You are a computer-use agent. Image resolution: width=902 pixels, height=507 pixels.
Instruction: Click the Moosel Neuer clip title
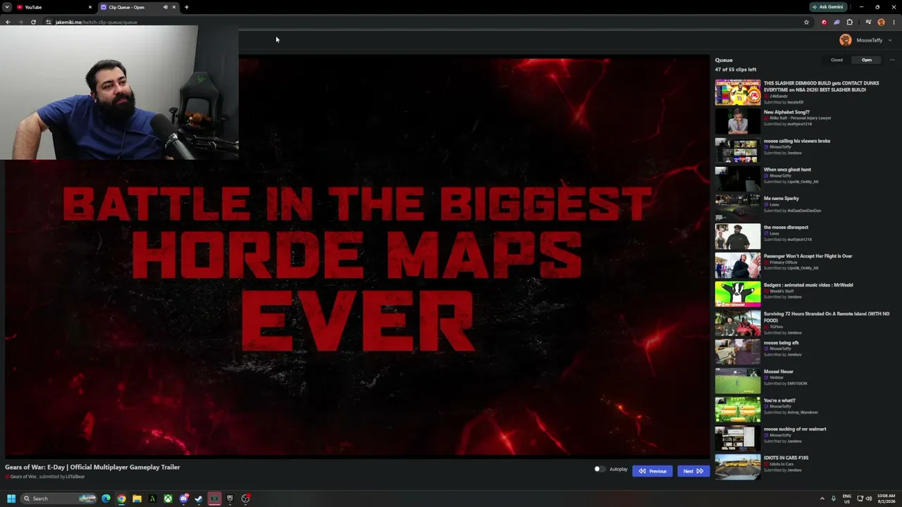click(x=779, y=372)
